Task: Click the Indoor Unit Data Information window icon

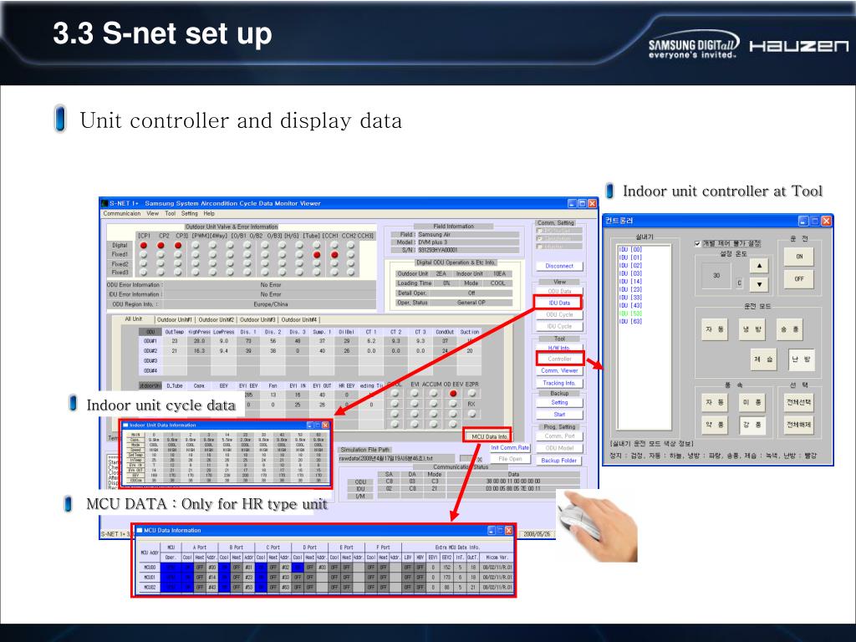Action: 125,425
